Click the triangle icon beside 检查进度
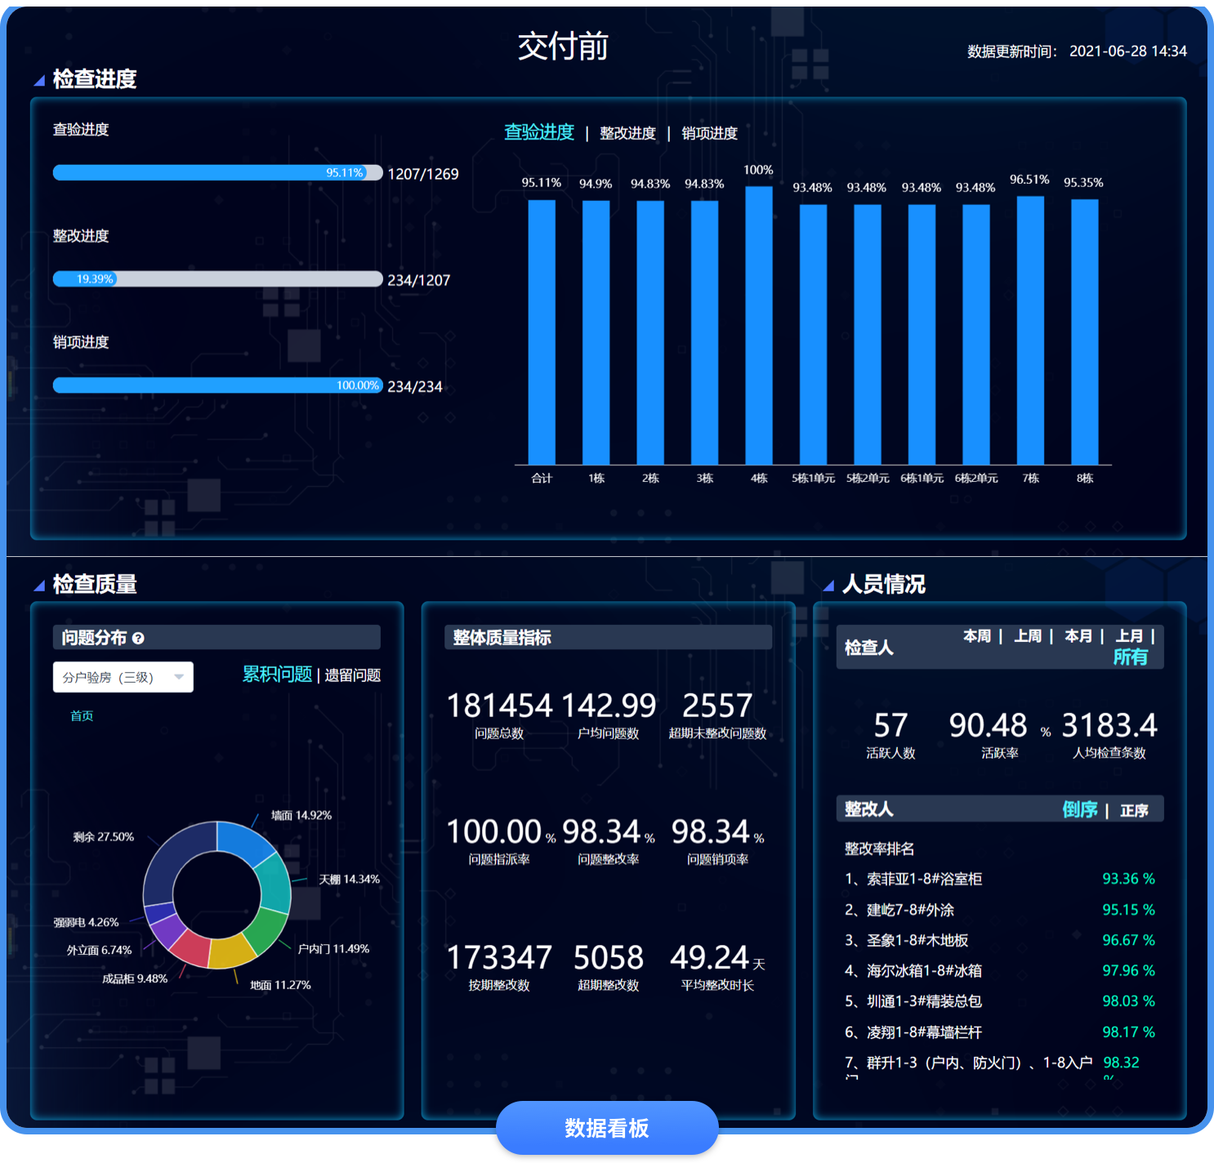Image resolution: width=1214 pixels, height=1163 pixels. click(x=38, y=80)
